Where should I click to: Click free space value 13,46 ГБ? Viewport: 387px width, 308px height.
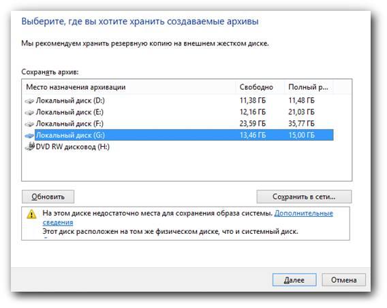point(253,135)
